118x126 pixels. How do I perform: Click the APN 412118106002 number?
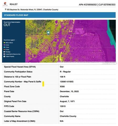click(x=88, y=5)
